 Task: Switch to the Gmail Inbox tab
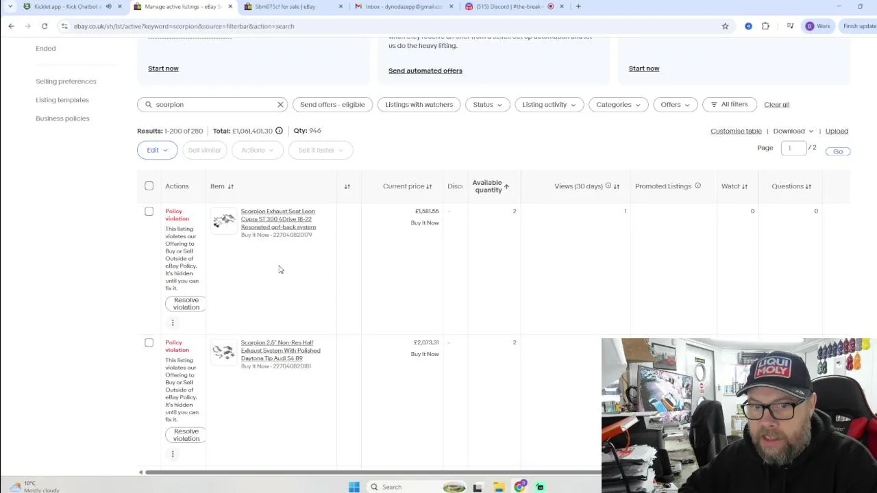[x=403, y=7]
